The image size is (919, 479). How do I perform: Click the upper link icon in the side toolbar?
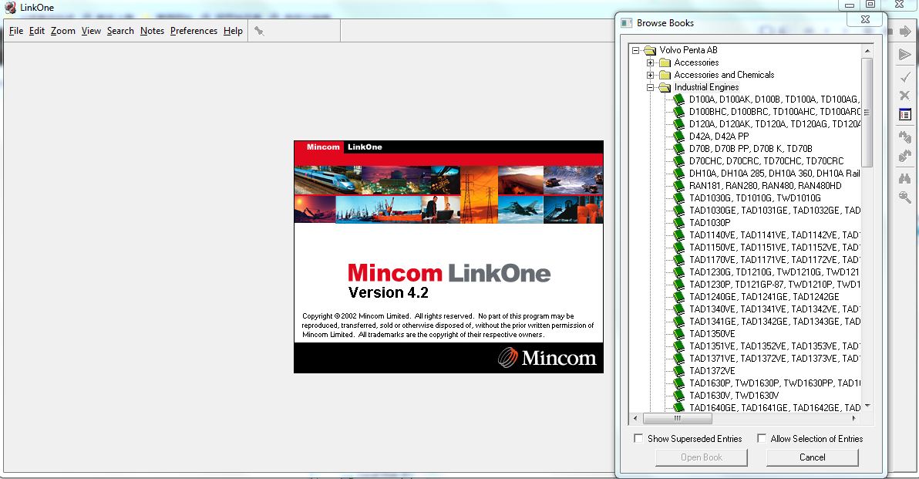pyautogui.click(x=905, y=137)
